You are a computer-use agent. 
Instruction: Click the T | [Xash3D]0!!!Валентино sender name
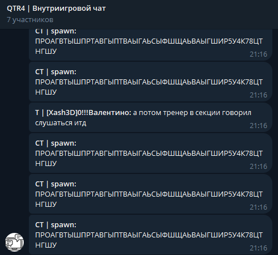point(83,113)
